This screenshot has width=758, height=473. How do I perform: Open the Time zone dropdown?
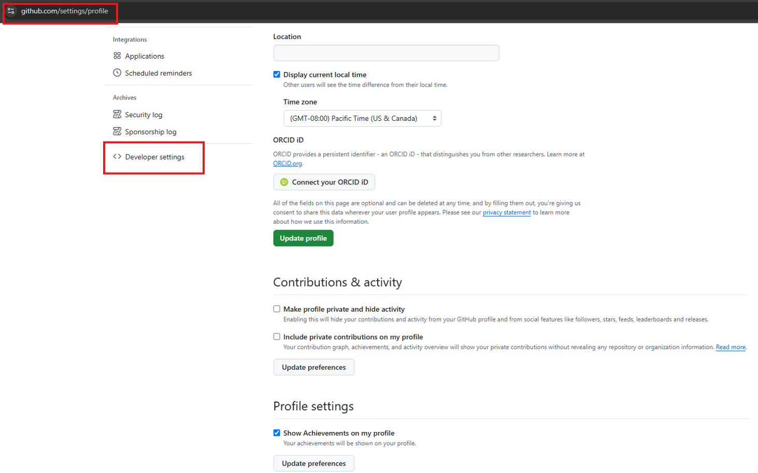tap(362, 118)
